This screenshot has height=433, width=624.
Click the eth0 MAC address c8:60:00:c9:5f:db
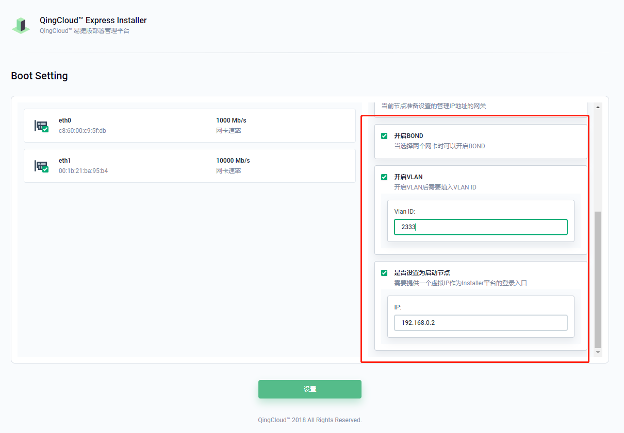pos(83,131)
